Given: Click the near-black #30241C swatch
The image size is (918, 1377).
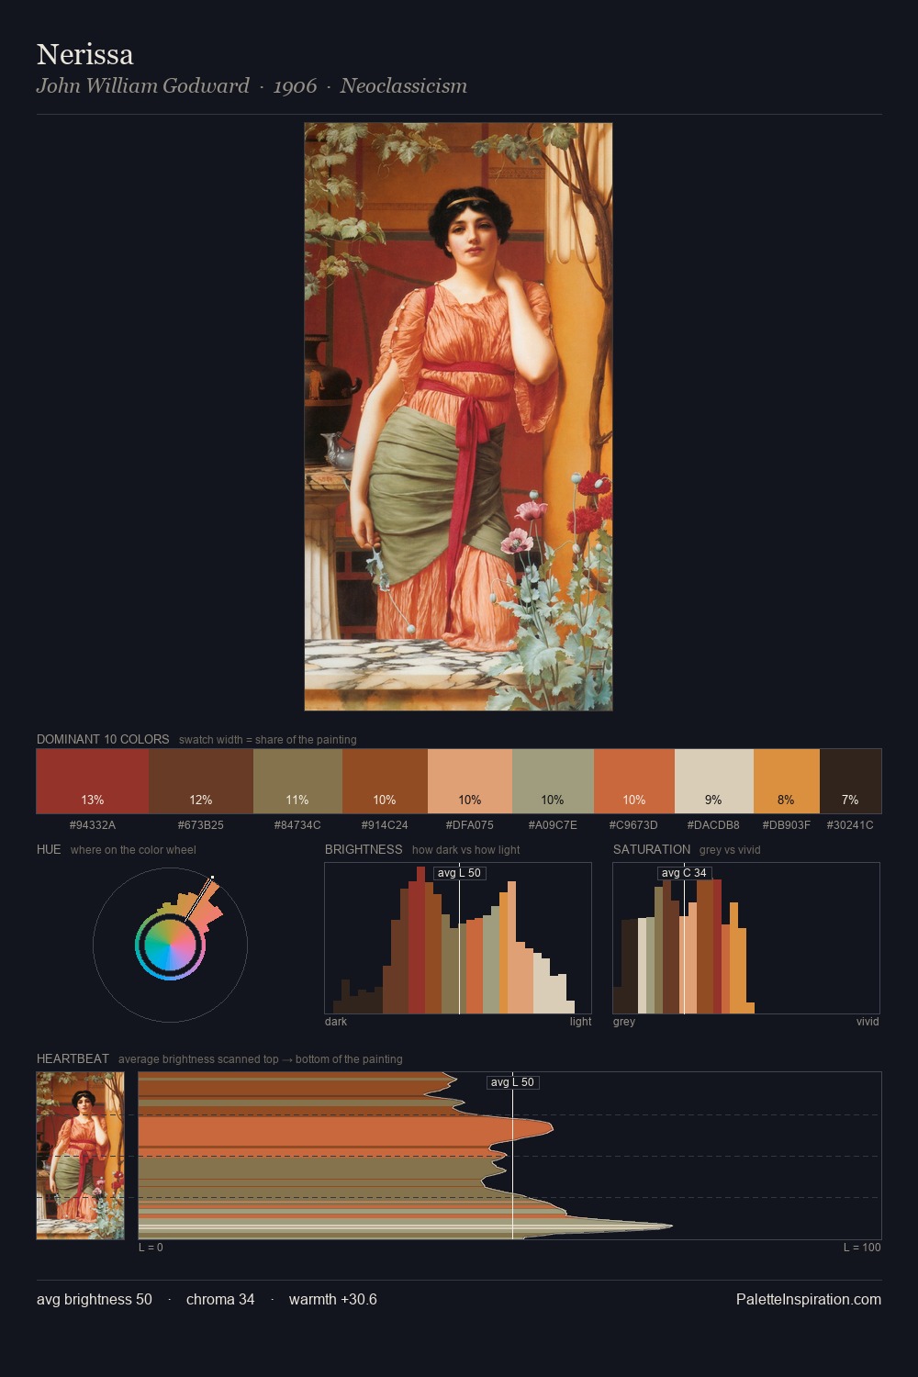Looking at the screenshot, I should (850, 781).
